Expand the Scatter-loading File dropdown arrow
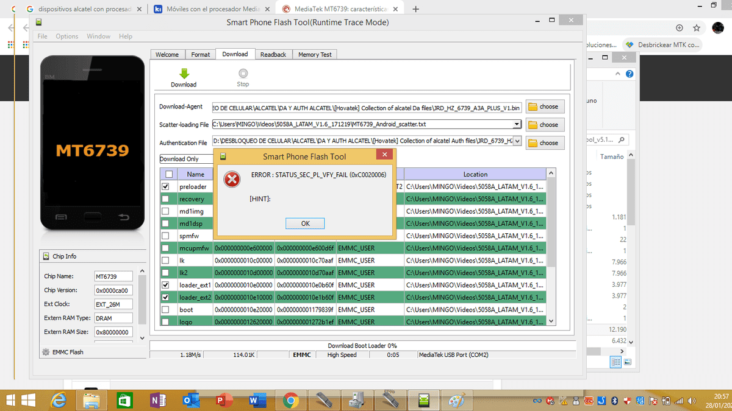This screenshot has width=732, height=411. click(x=517, y=124)
